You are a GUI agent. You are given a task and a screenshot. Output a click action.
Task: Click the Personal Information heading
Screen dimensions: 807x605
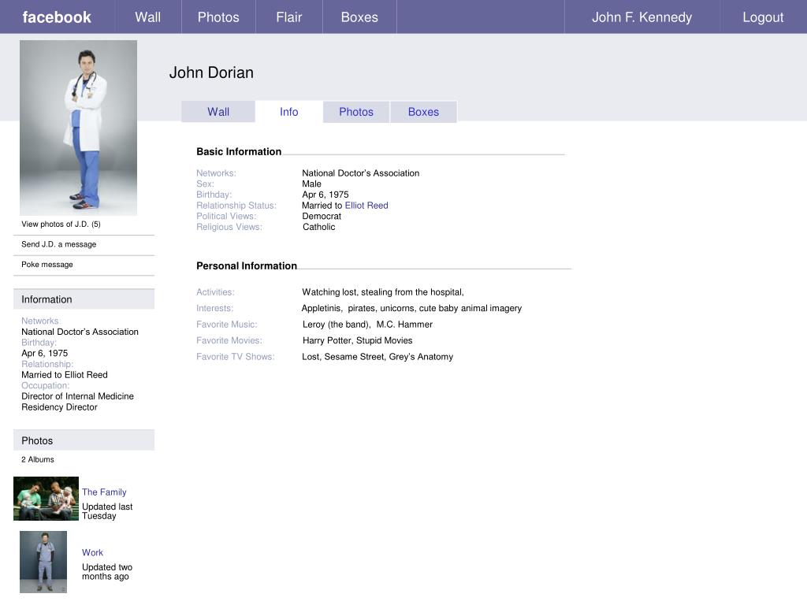click(x=247, y=266)
